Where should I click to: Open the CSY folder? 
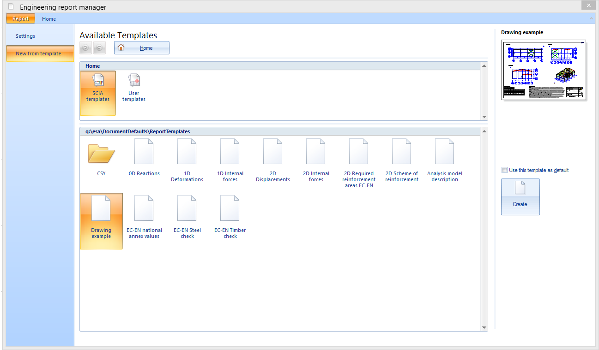click(101, 159)
